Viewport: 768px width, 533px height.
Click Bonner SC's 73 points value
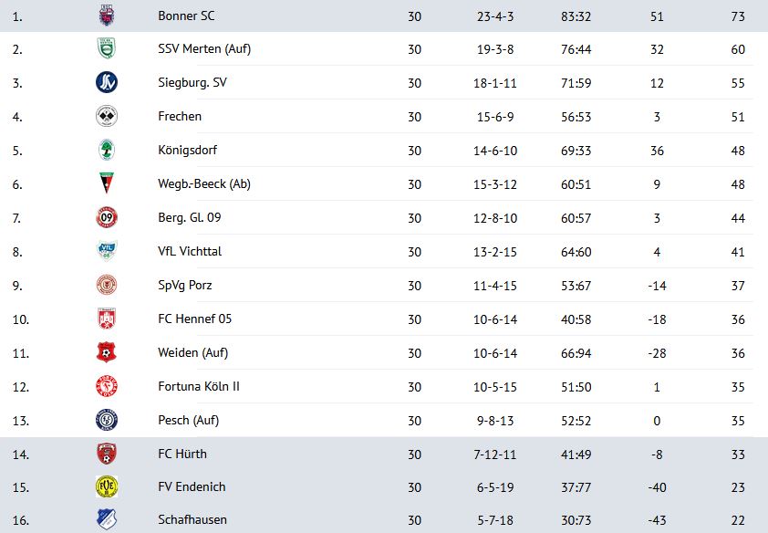click(738, 16)
